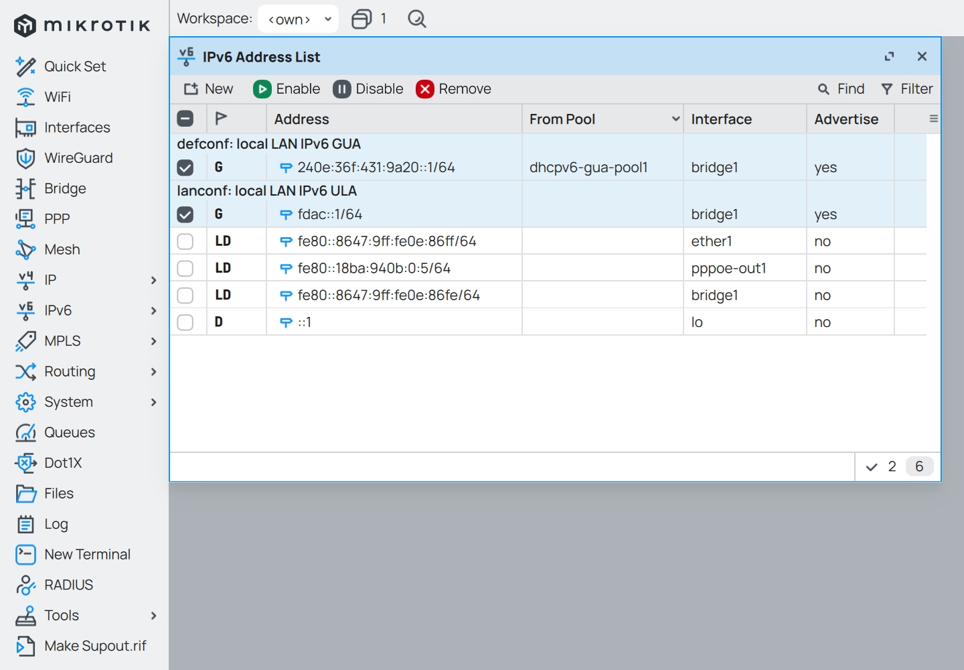964x670 pixels.
Task: Expand the Routing submenu chevron
Action: (153, 371)
